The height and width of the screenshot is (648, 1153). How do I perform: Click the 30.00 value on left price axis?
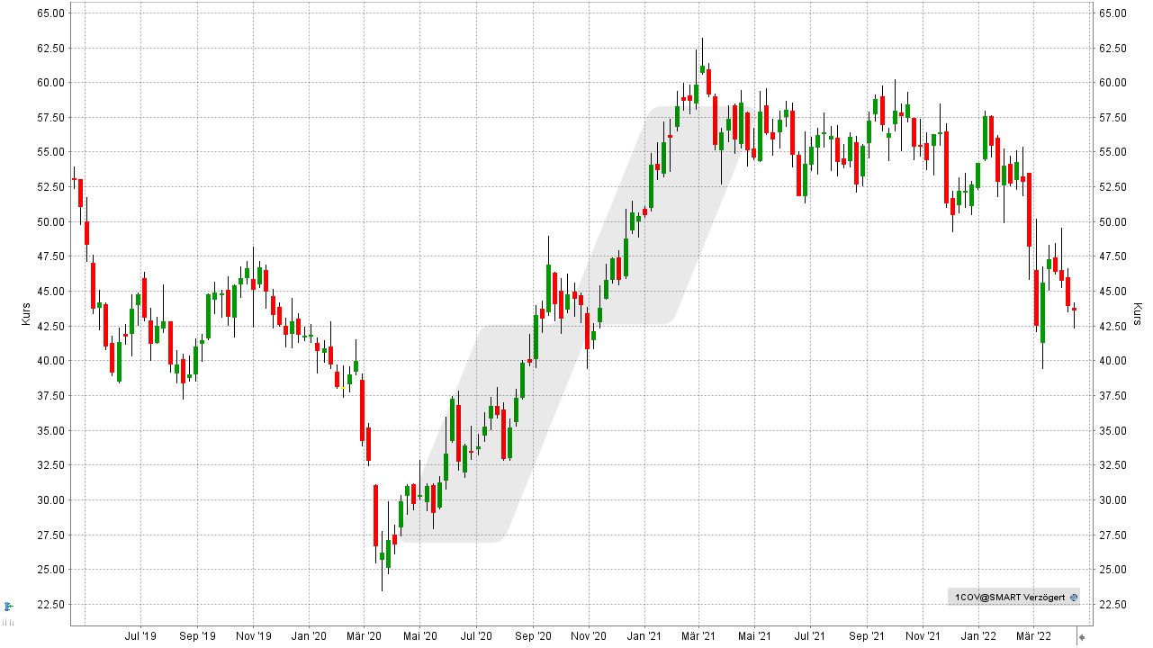[51, 500]
